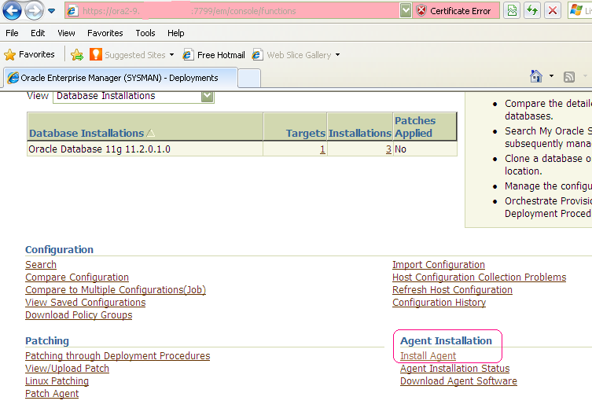This screenshot has height=408, width=592.
Task: Select the Oracle Enterprise Manager Deployments tab
Action: [x=120, y=78]
